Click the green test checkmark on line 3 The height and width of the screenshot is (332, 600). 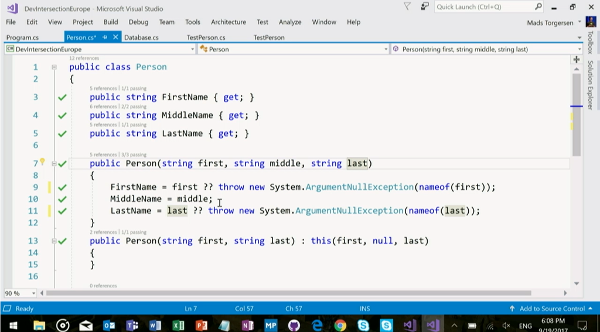[x=62, y=98]
